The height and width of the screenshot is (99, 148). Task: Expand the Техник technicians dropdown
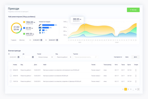click(45, 57)
